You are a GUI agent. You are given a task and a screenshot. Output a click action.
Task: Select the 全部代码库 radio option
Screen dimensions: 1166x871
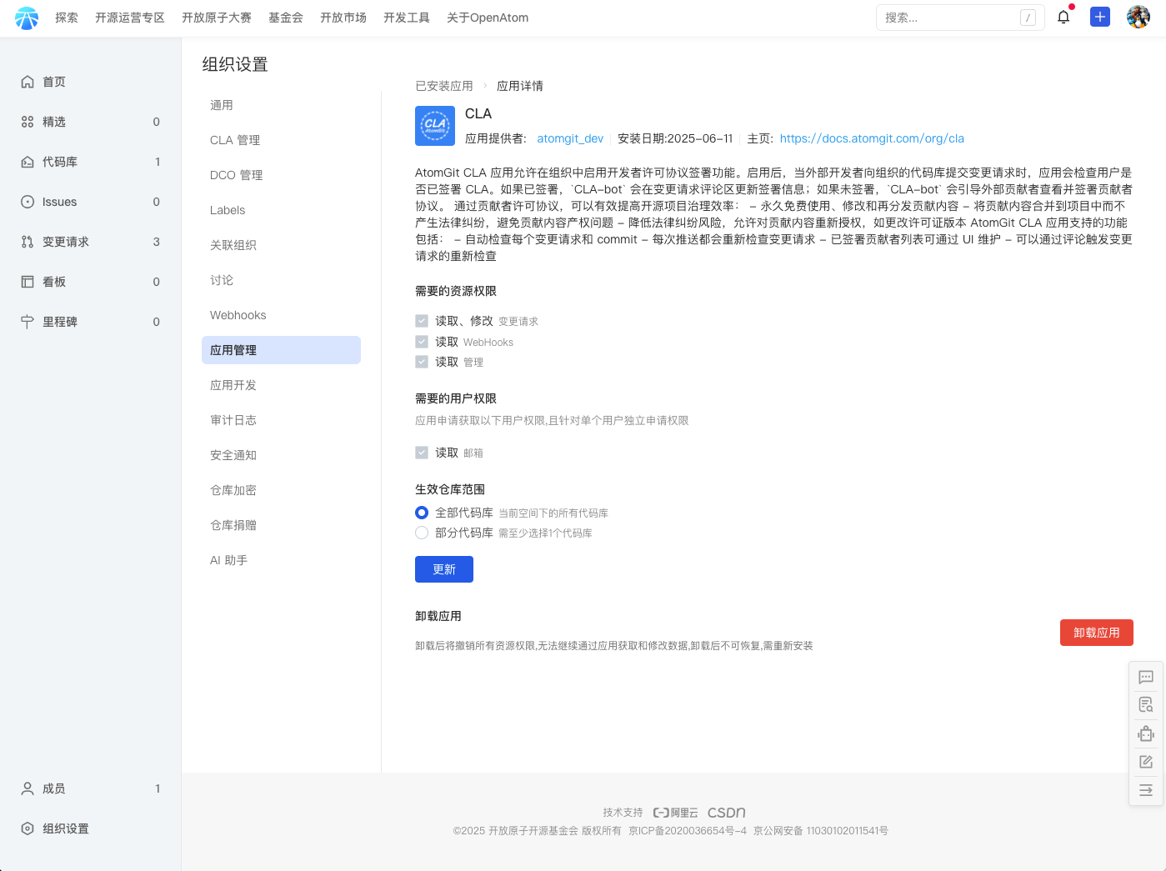click(x=422, y=513)
